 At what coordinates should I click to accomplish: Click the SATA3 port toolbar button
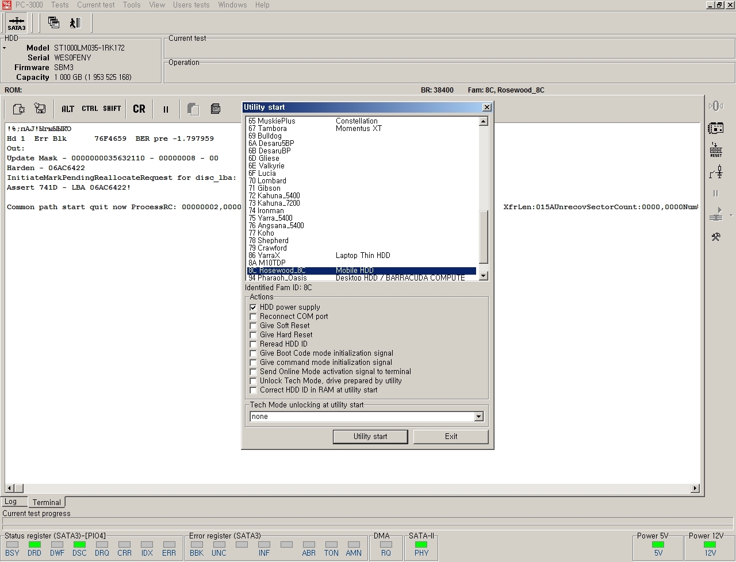click(x=17, y=23)
